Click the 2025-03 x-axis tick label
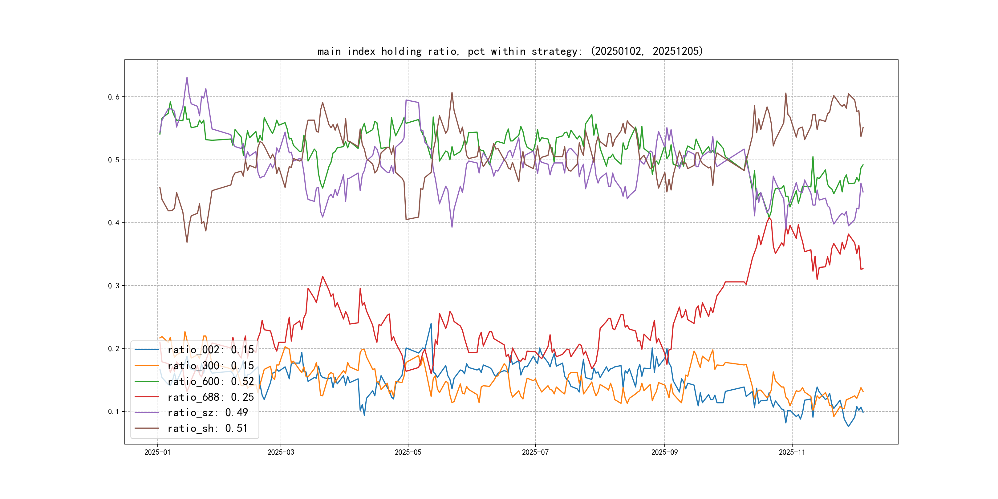998x499 pixels. pyautogui.click(x=281, y=452)
